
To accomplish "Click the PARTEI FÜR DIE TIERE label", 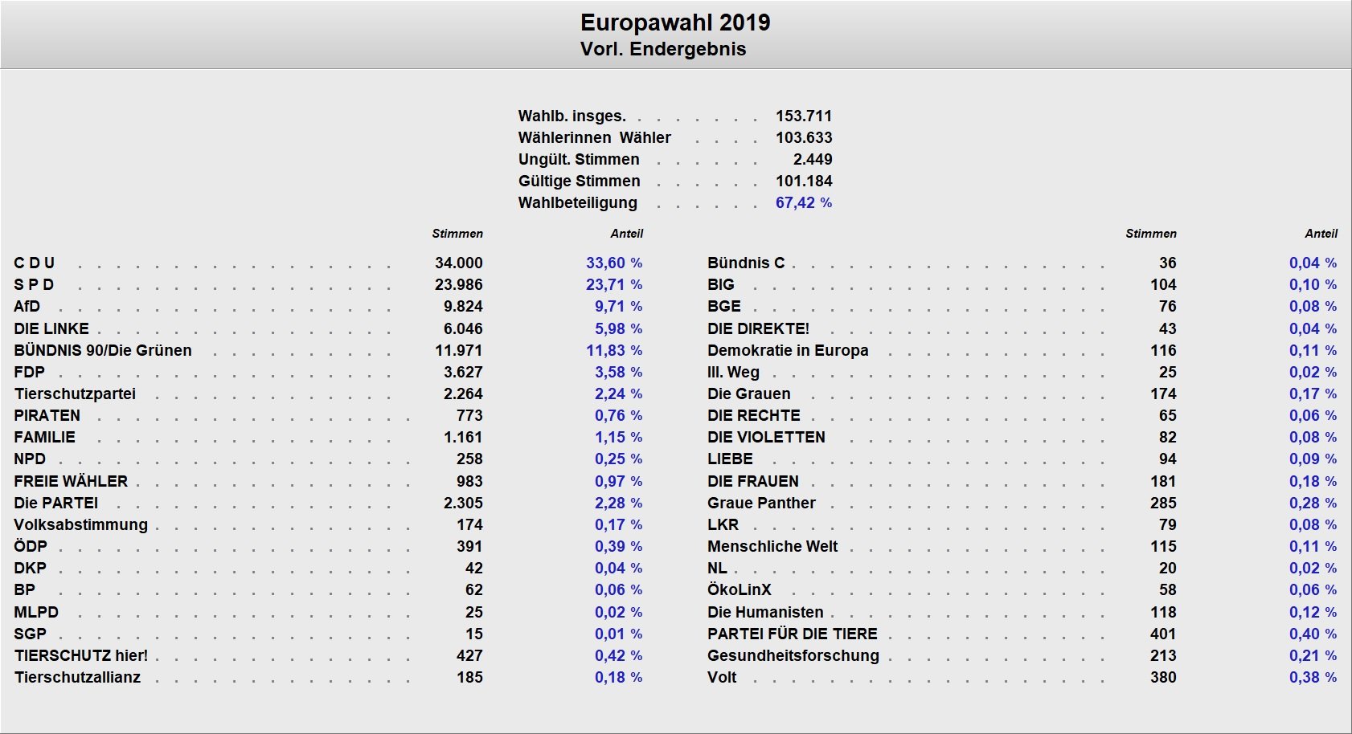I will [792, 634].
